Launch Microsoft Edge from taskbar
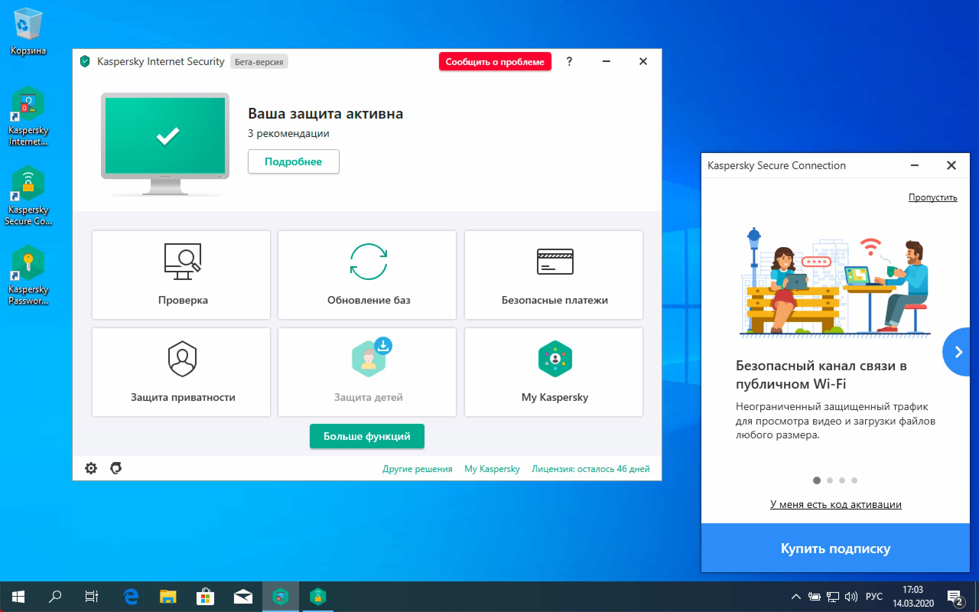The width and height of the screenshot is (979, 612). tap(131, 597)
